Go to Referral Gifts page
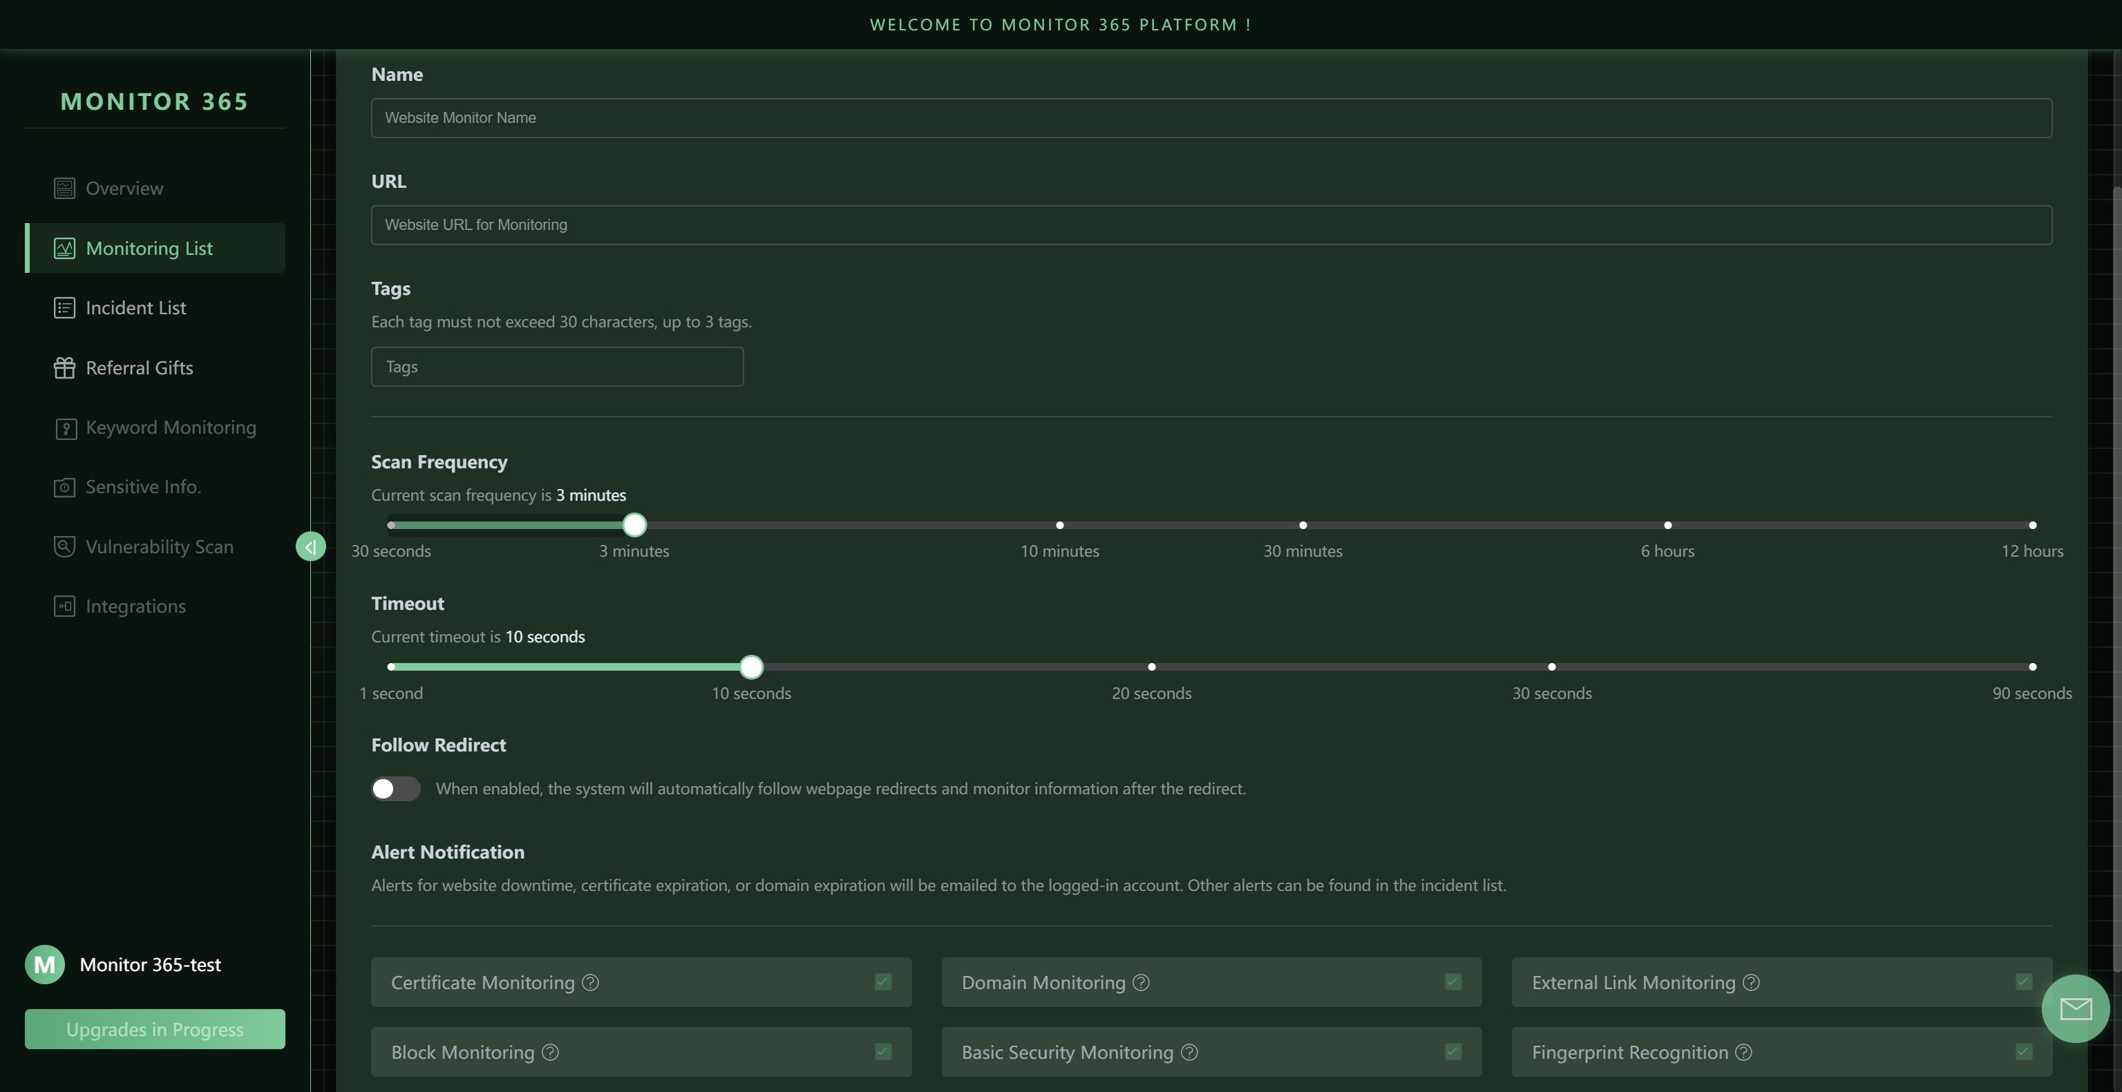 click(x=155, y=368)
